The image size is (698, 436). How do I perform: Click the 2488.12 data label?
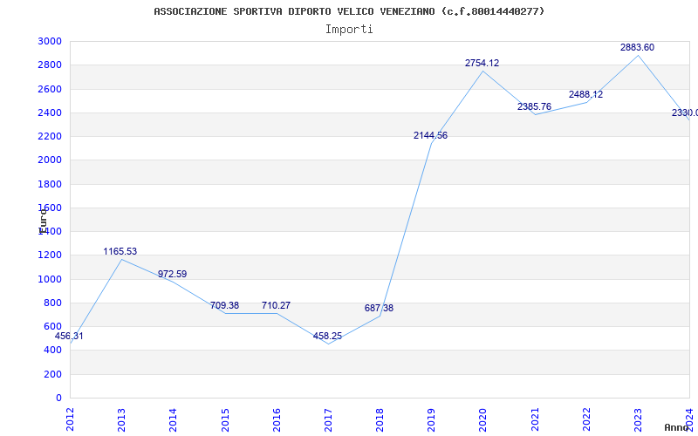585,94
